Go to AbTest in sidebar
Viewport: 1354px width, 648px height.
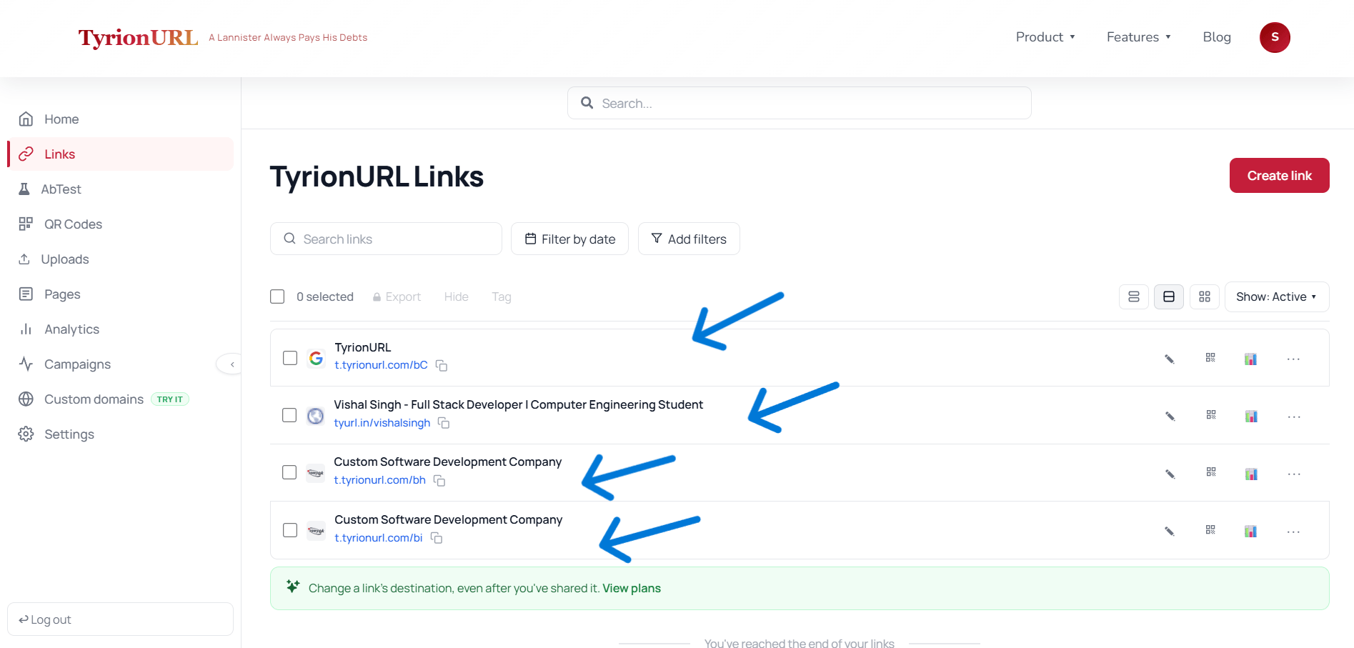coord(121,189)
